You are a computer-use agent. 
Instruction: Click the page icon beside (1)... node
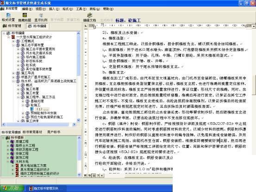(32, 109)
